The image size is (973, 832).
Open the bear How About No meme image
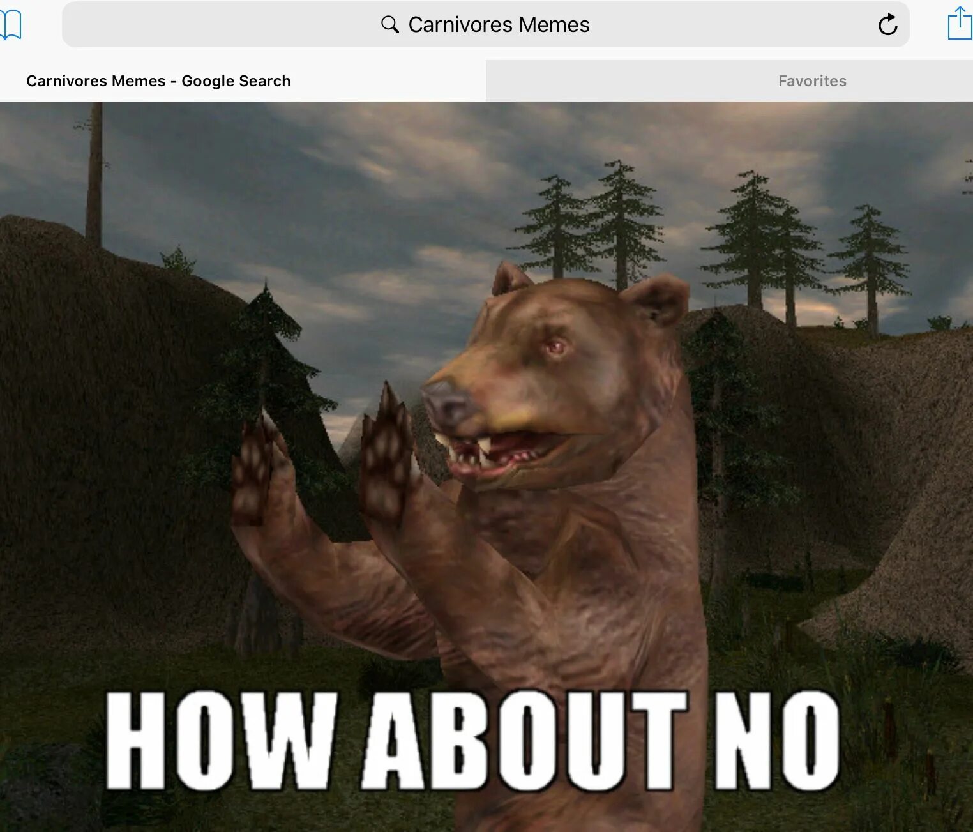[x=487, y=467]
